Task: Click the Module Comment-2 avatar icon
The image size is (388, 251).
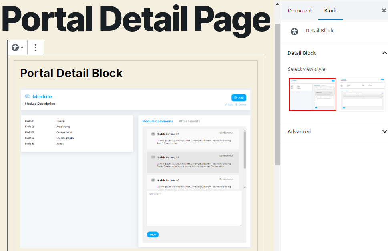Action: point(153,157)
